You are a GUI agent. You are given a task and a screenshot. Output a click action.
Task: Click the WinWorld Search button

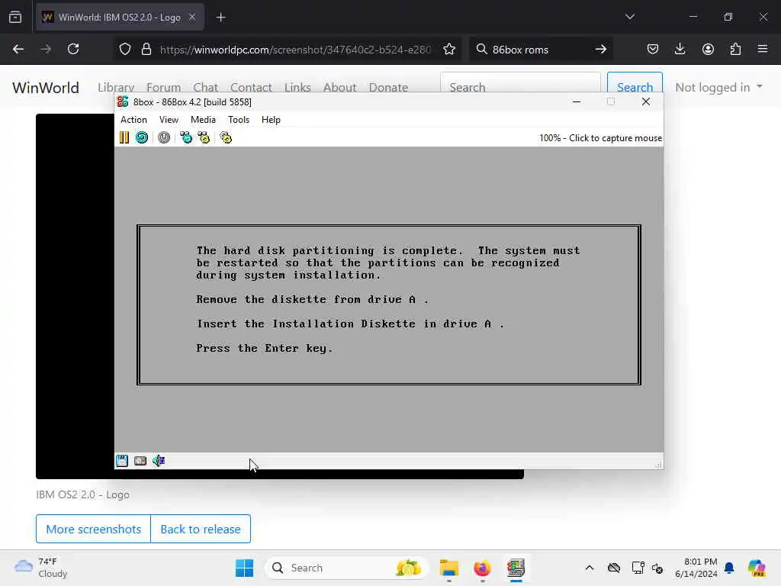tap(635, 82)
